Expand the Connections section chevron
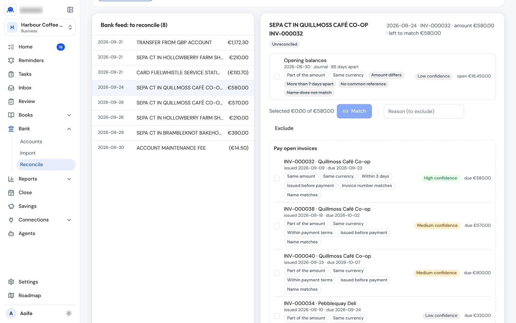 coord(69,220)
